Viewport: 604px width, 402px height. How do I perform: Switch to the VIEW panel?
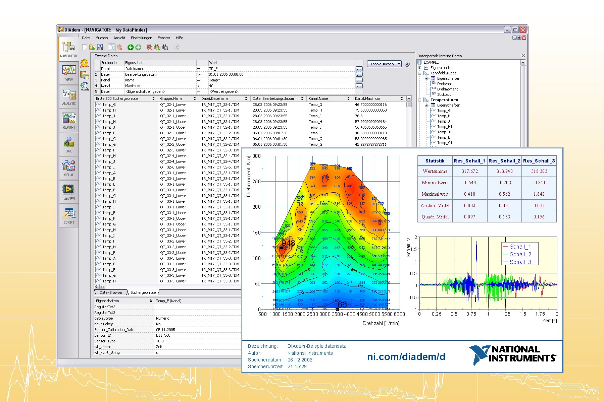69,73
